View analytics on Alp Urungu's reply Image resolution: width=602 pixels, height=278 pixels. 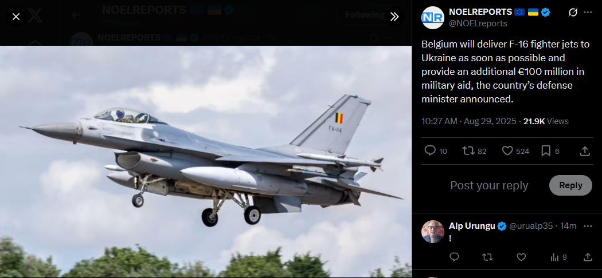click(x=558, y=257)
